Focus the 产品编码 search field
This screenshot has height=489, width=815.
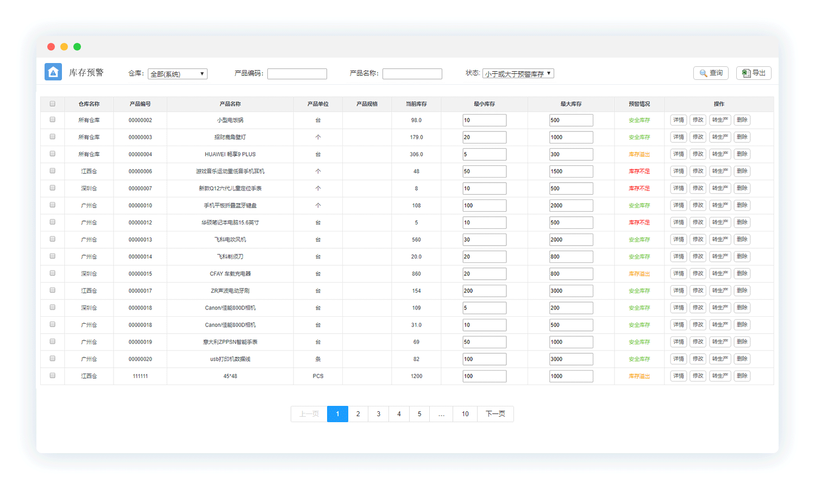pos(297,74)
